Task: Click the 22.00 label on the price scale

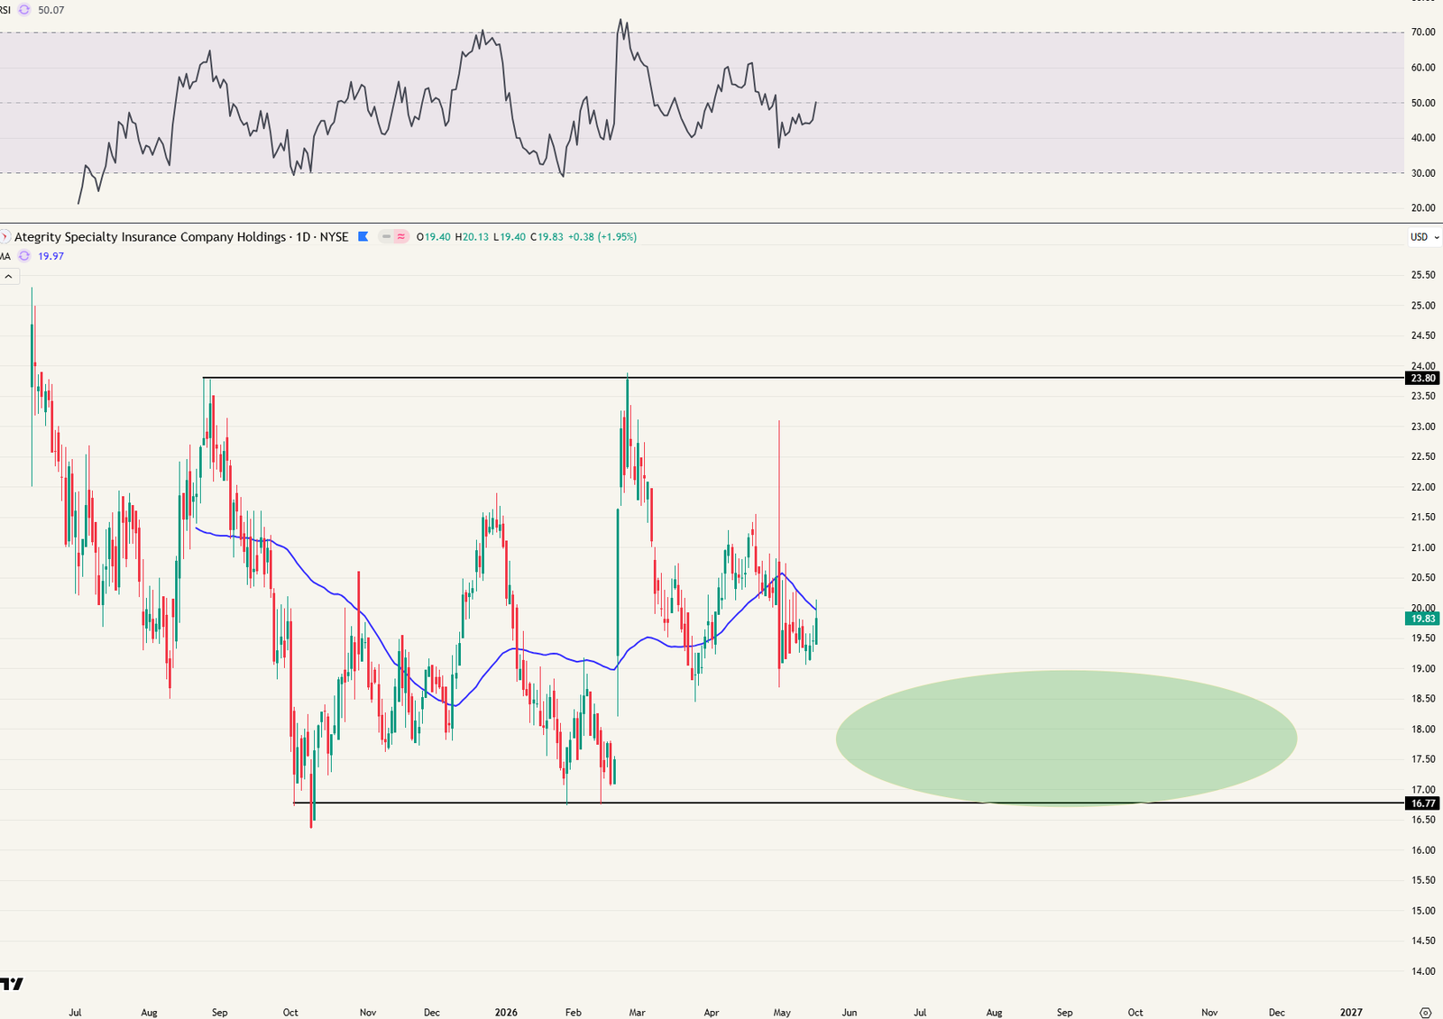Action: (x=1423, y=487)
